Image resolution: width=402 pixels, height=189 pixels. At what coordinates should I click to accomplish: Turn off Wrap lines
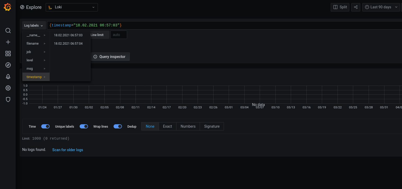click(x=117, y=126)
